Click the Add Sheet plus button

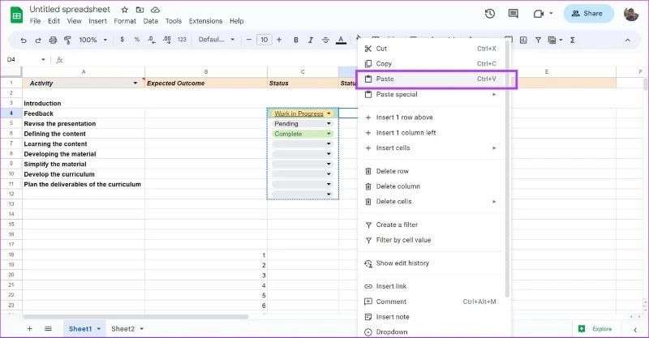tap(29, 329)
